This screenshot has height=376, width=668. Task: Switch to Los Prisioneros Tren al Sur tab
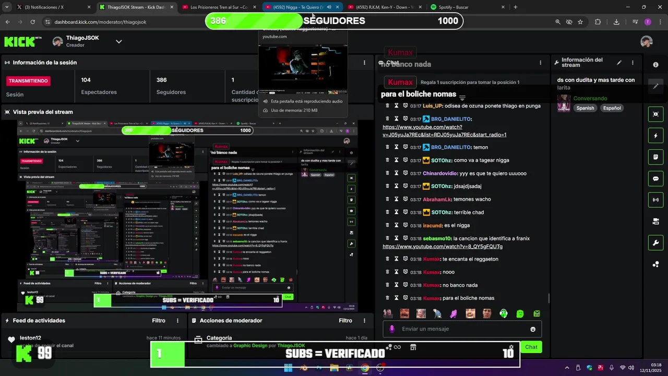219,7
